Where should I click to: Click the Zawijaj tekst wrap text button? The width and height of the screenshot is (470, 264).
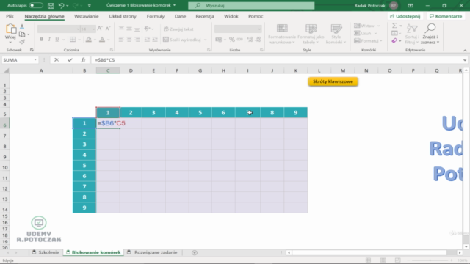pyautogui.click(x=178, y=29)
